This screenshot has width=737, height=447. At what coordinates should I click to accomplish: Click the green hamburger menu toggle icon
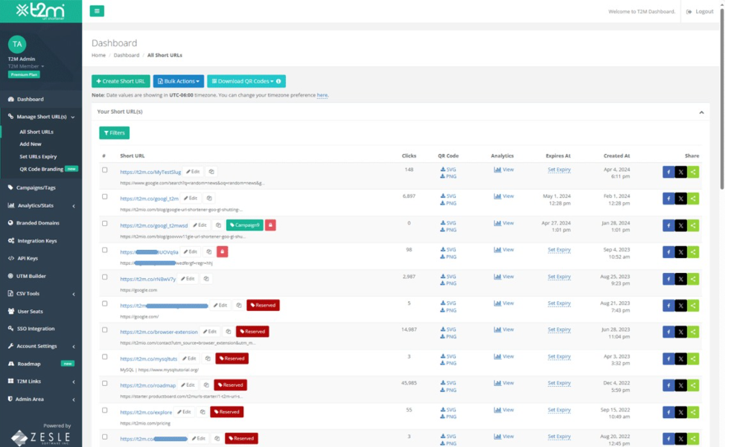97,11
